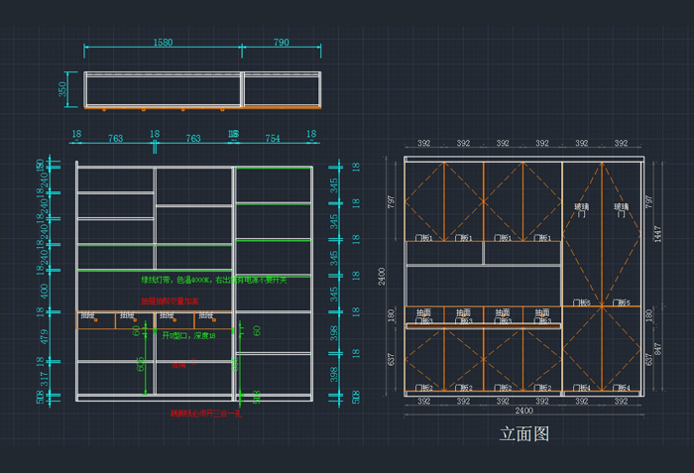The height and width of the screenshot is (473, 694).
Task: Select the 790 dimension in the top view
Action: tap(281, 43)
